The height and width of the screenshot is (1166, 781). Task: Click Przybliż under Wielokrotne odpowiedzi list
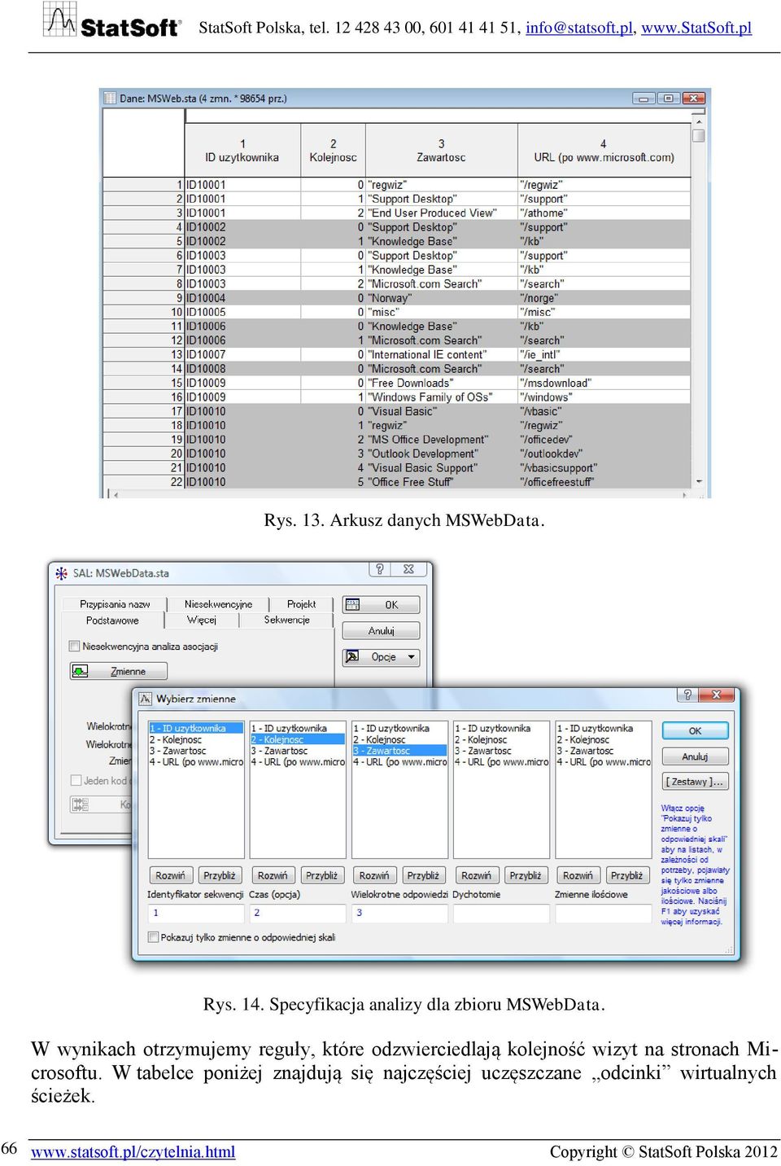(x=423, y=876)
